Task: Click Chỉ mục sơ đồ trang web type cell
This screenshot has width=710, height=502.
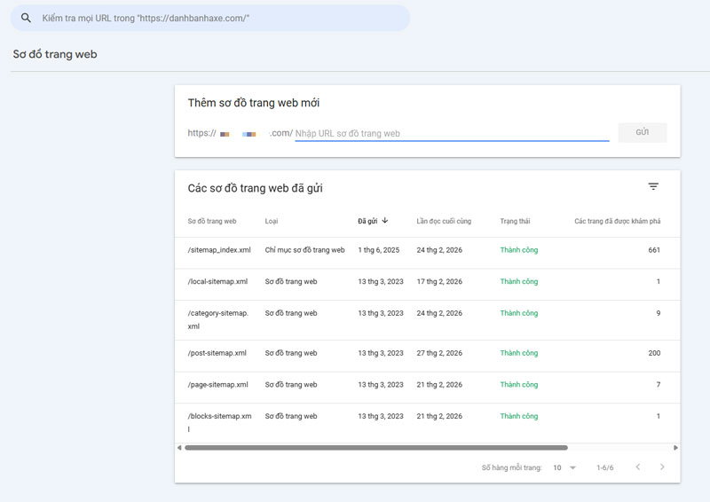Action: 304,250
